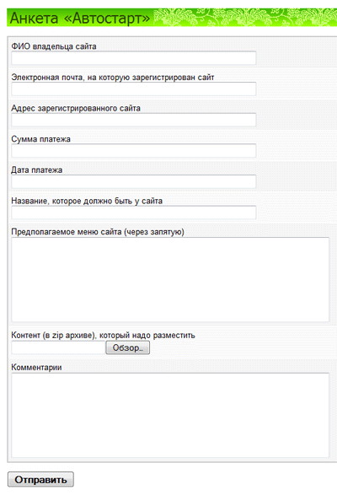Click the ФИО владельца сайта label text
The width and height of the screenshot is (337, 495).
point(54,46)
